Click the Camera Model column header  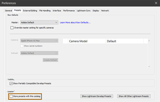(87, 41)
